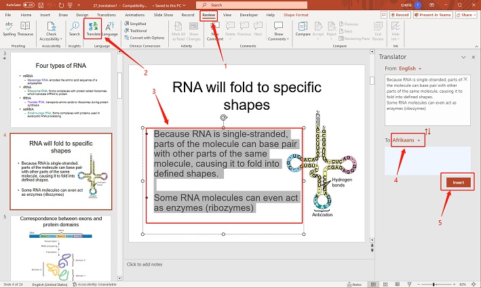This screenshot has width=481, height=288.
Task: Click Insert button in Translator pane
Action: 459,182
